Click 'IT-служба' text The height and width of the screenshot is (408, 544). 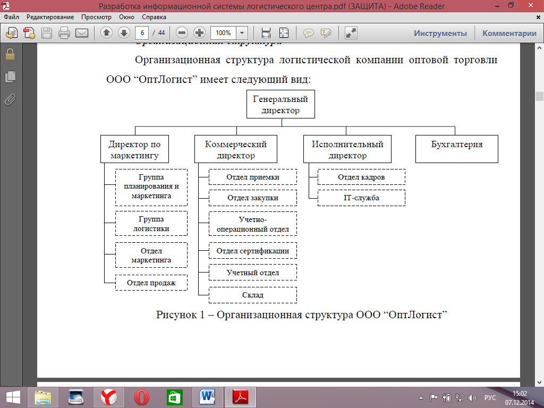coord(361,198)
